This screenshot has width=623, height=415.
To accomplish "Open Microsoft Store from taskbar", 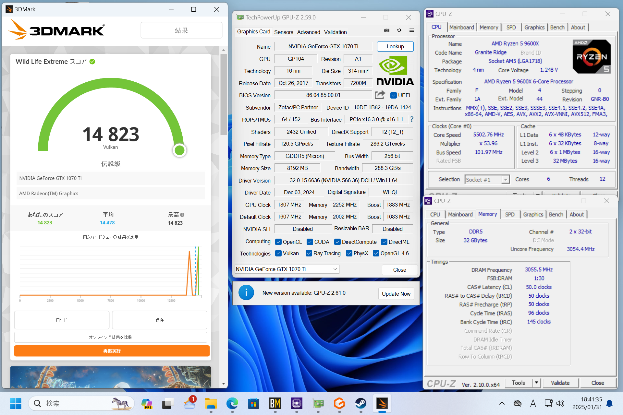I will (x=253, y=403).
